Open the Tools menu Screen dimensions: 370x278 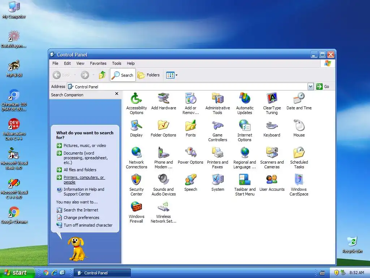click(117, 63)
